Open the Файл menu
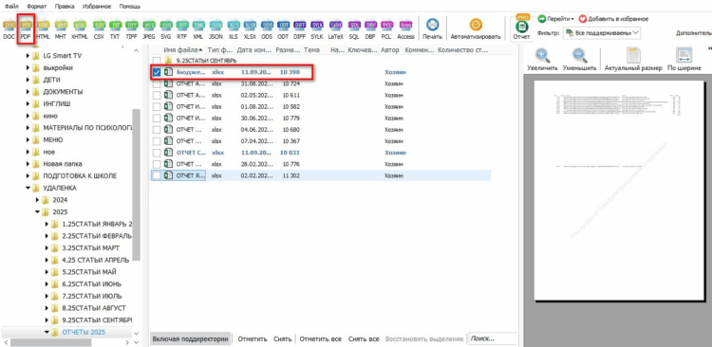Screen dimensions: 712x347 point(11,7)
